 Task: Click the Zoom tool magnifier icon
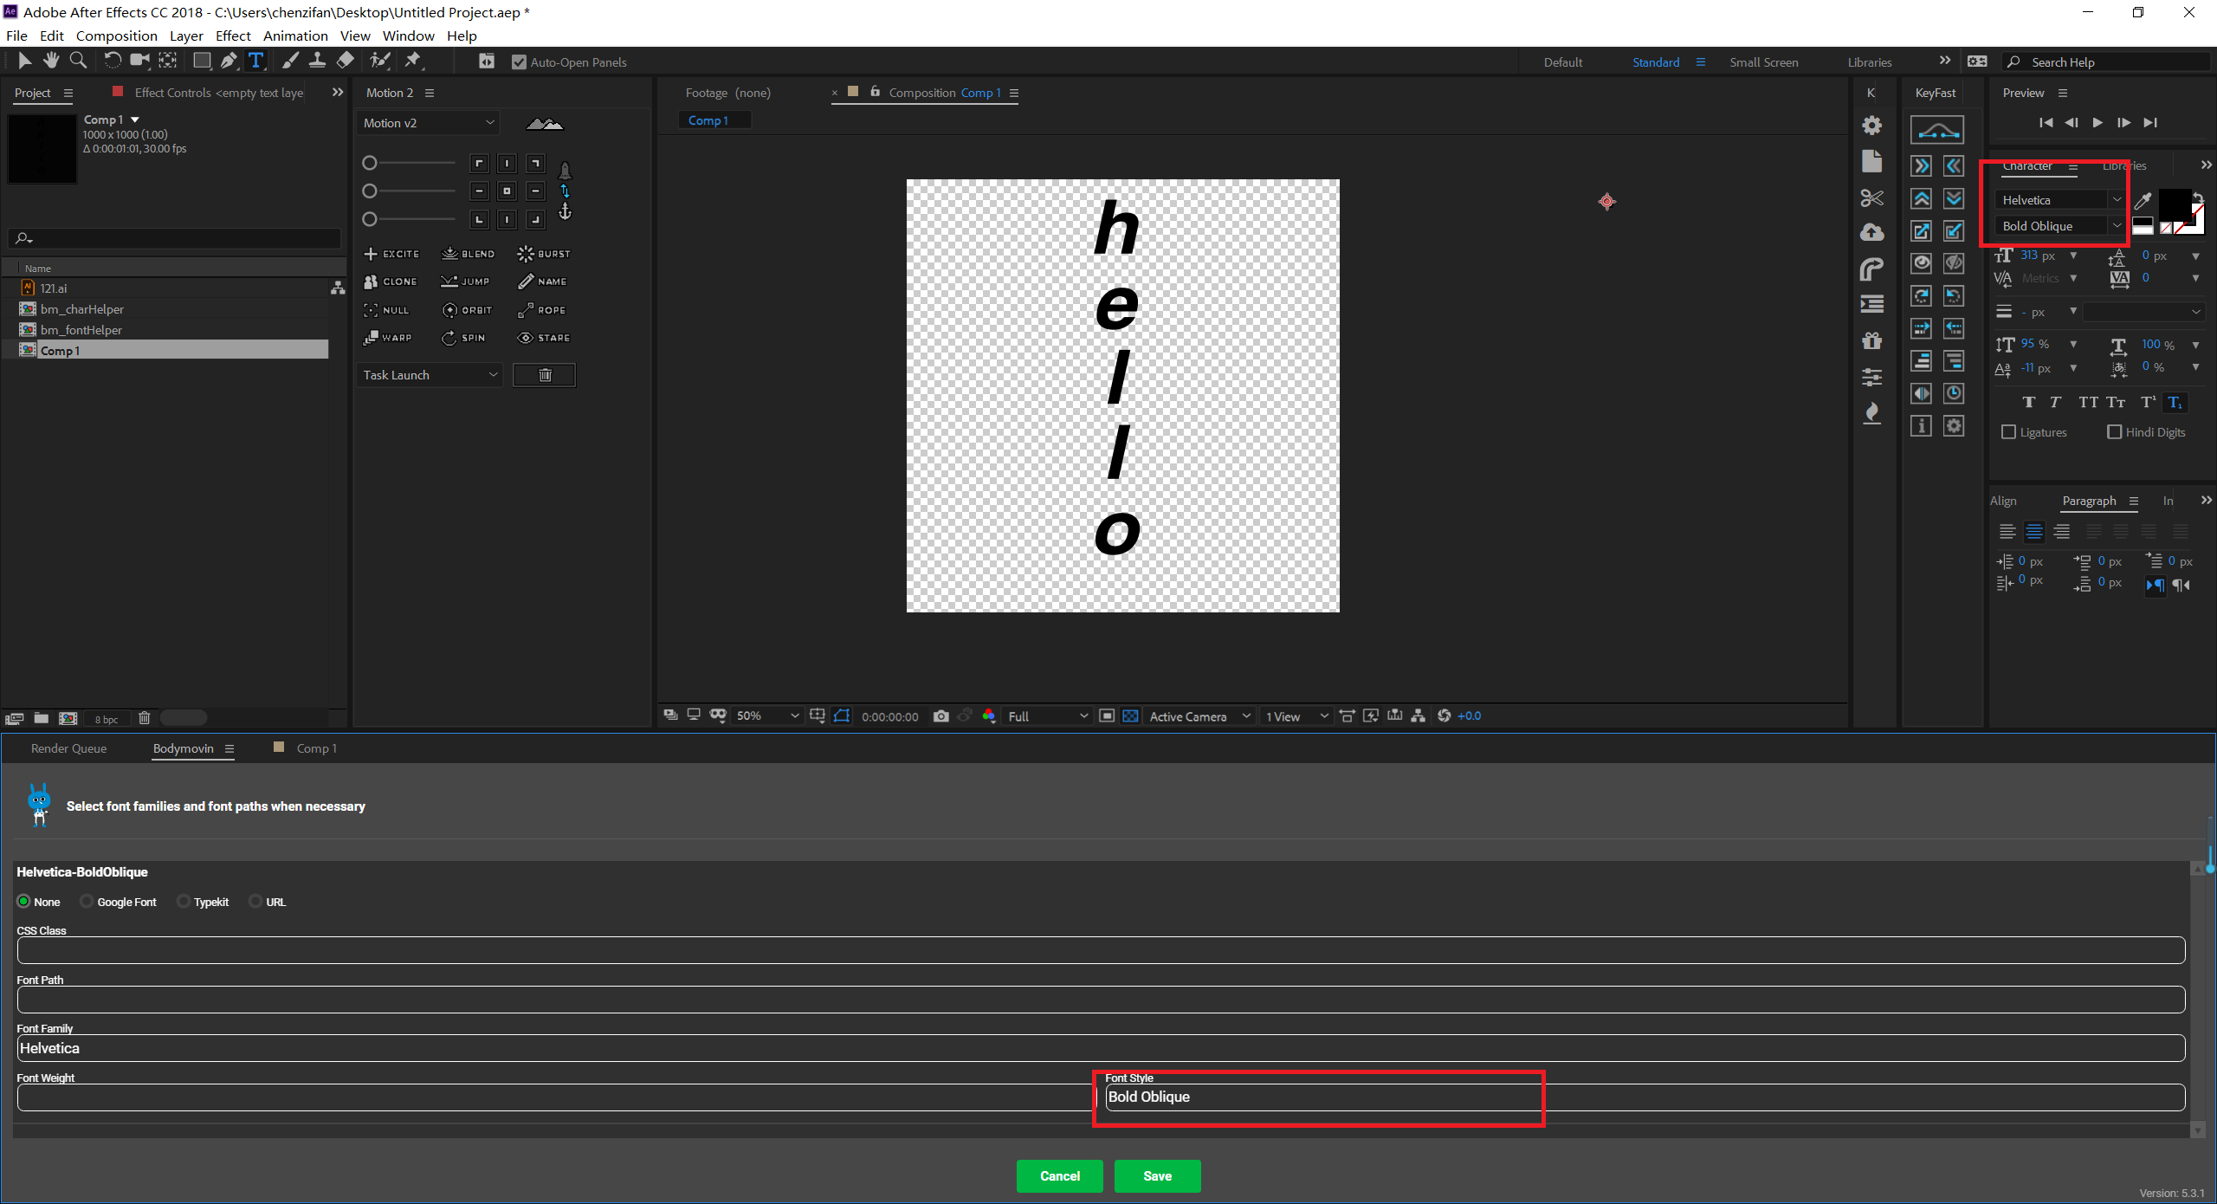(x=78, y=61)
